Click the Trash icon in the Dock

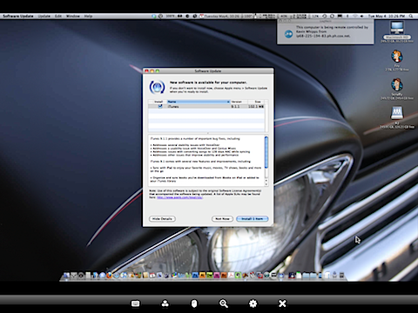[x=341, y=275]
